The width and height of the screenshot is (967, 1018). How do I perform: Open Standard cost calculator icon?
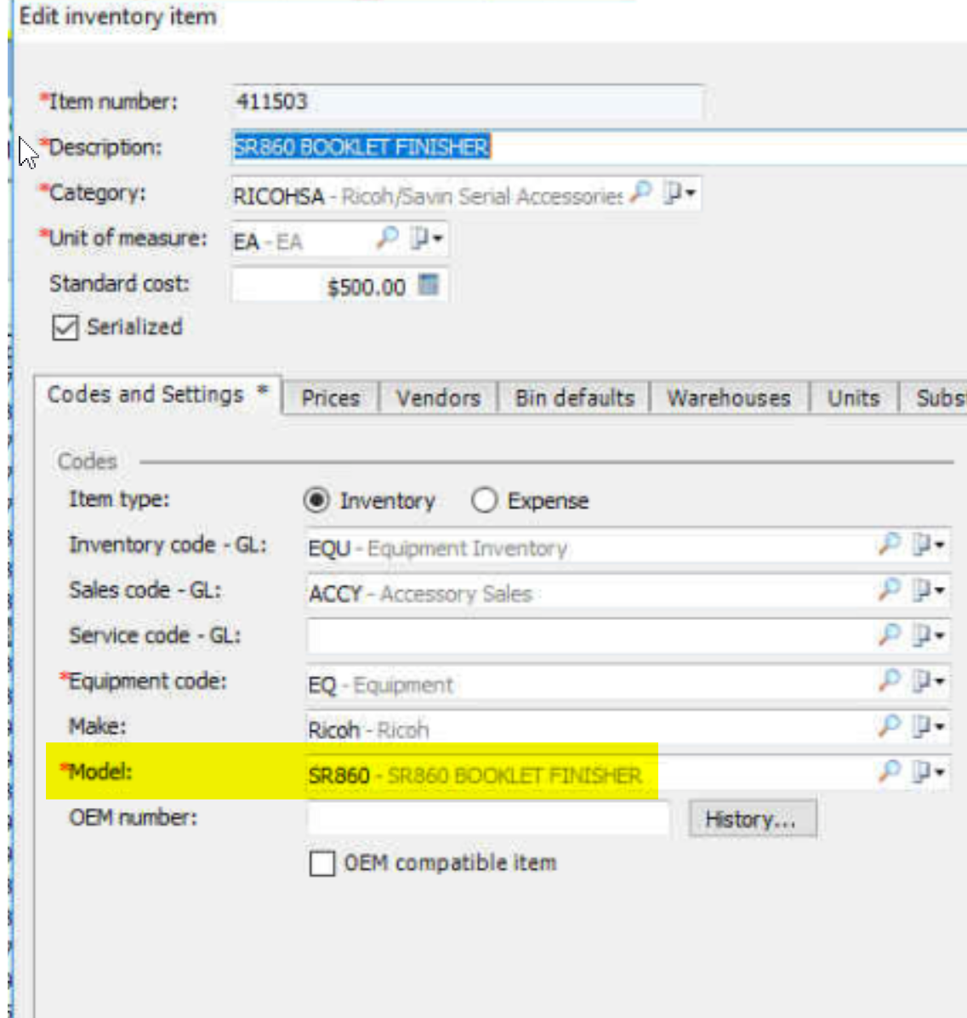tap(428, 284)
